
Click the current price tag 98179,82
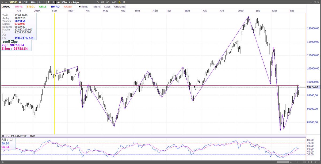click(313, 87)
